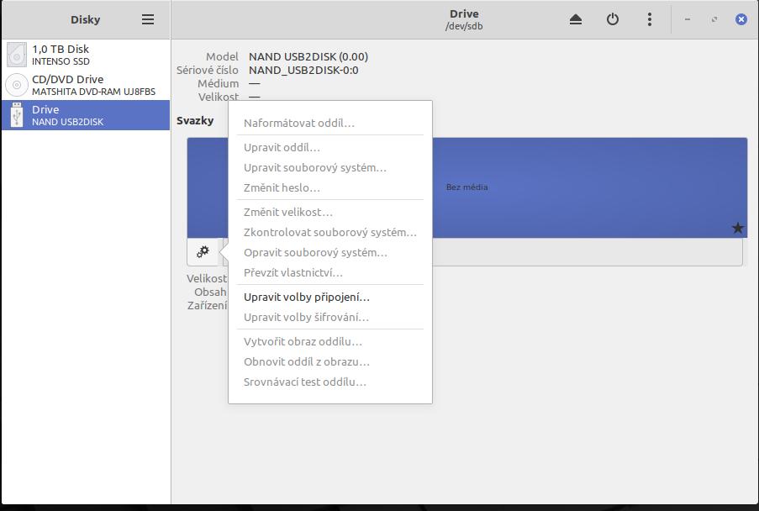Click the blue 'Bez média' volume block

tap(588, 187)
